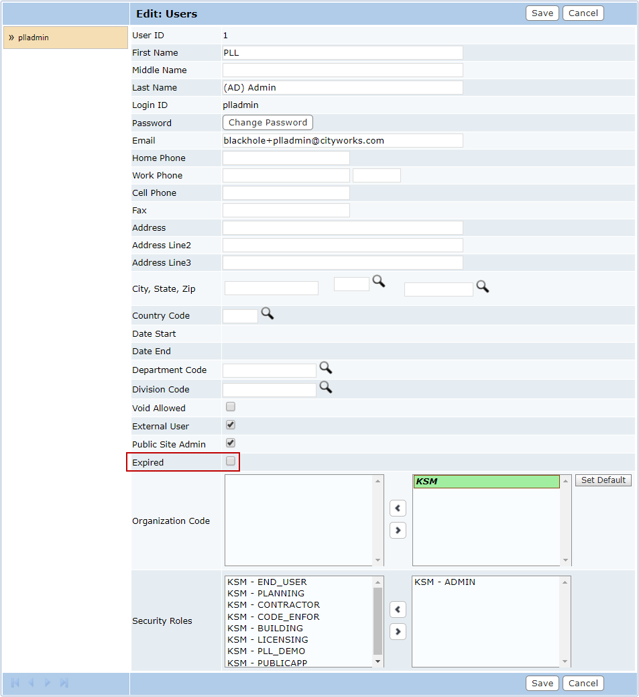The height and width of the screenshot is (697, 639).
Task: Open the Division Code lookup magnifier
Action: [x=325, y=387]
